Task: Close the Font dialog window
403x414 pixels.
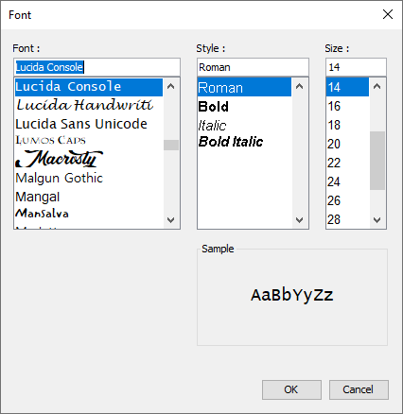Action: point(388,14)
